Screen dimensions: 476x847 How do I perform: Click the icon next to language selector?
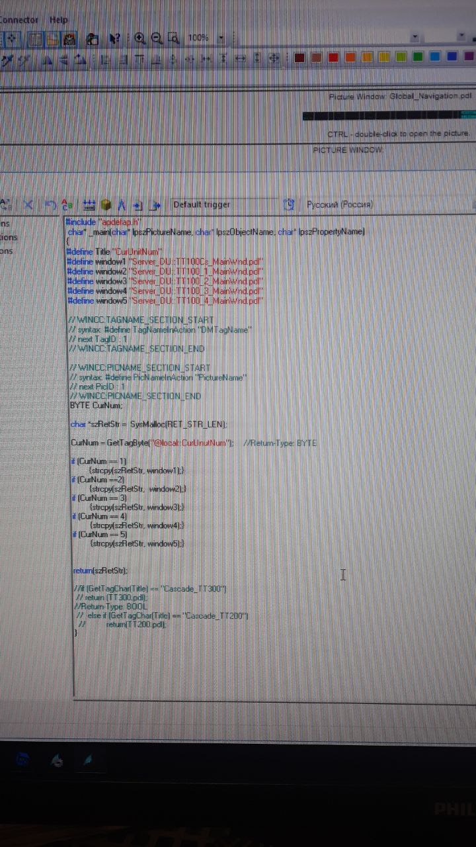pyautogui.click(x=288, y=205)
